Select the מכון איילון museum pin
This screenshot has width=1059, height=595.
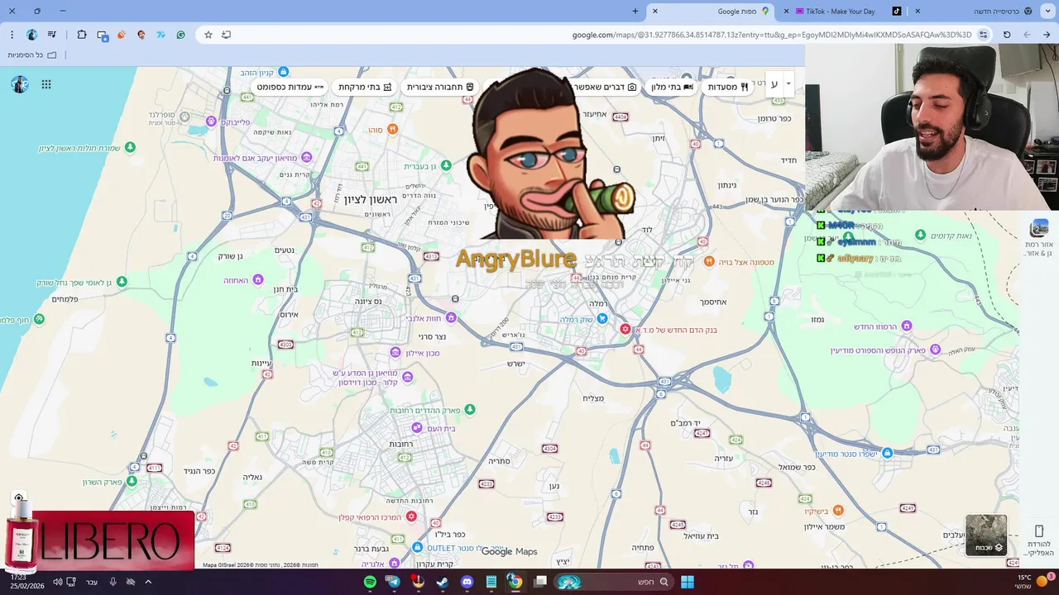(395, 353)
